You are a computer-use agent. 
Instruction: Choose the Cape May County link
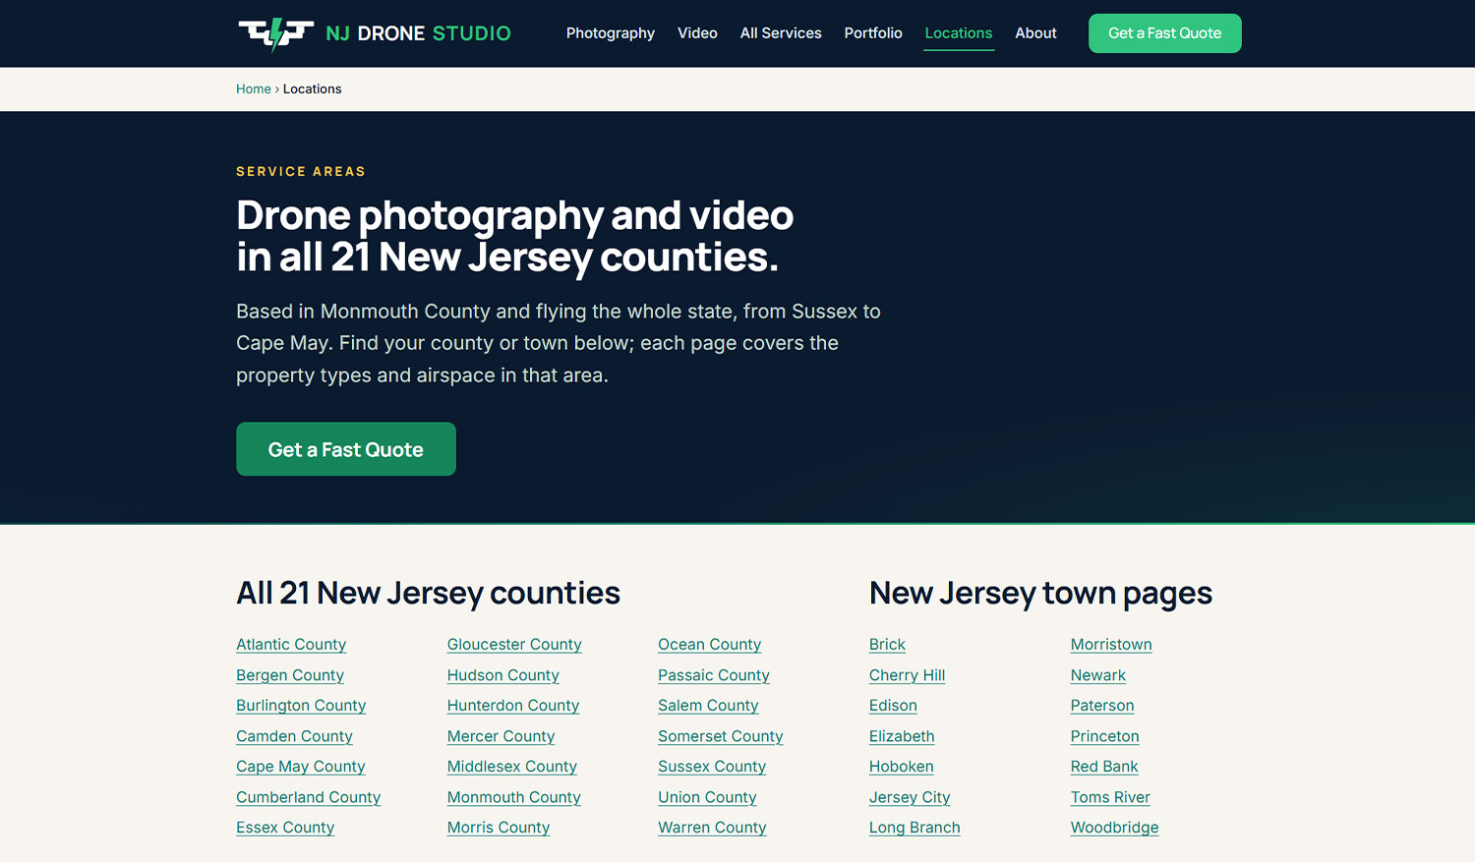point(301,767)
